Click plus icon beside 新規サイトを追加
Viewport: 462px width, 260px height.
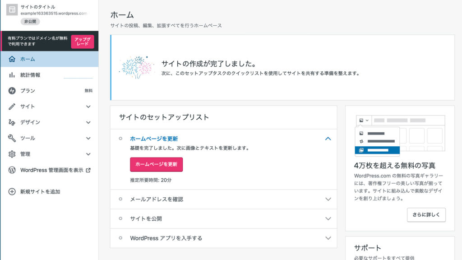pos(12,191)
